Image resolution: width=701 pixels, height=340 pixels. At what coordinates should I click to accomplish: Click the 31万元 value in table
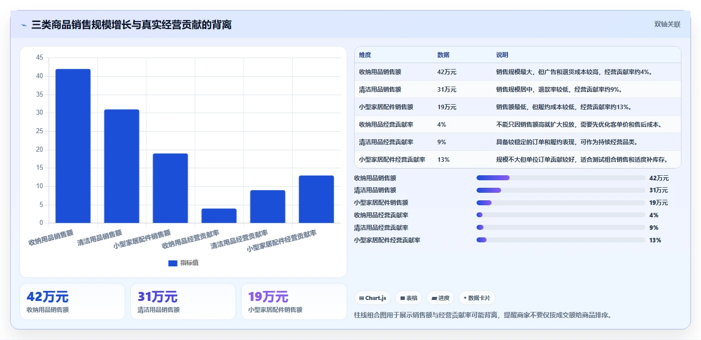(x=446, y=90)
